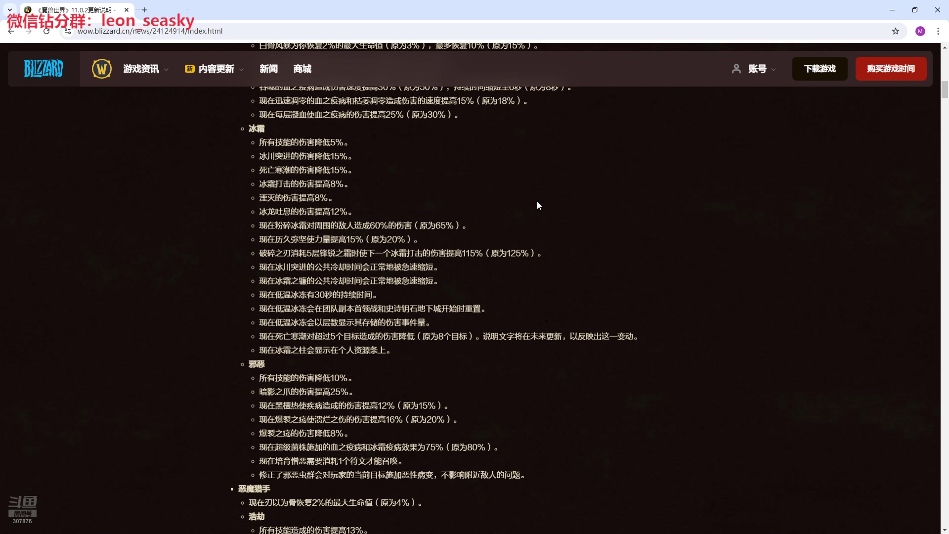Click the 商城 menu tab item
The width and height of the screenshot is (949, 534).
click(303, 68)
